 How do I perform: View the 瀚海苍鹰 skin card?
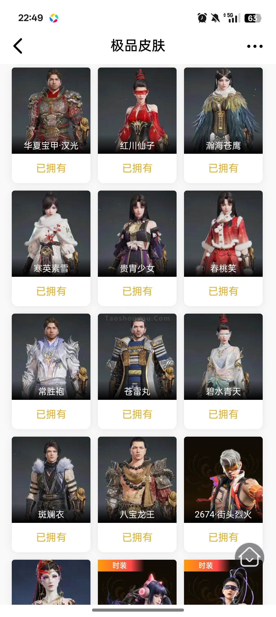tap(223, 125)
